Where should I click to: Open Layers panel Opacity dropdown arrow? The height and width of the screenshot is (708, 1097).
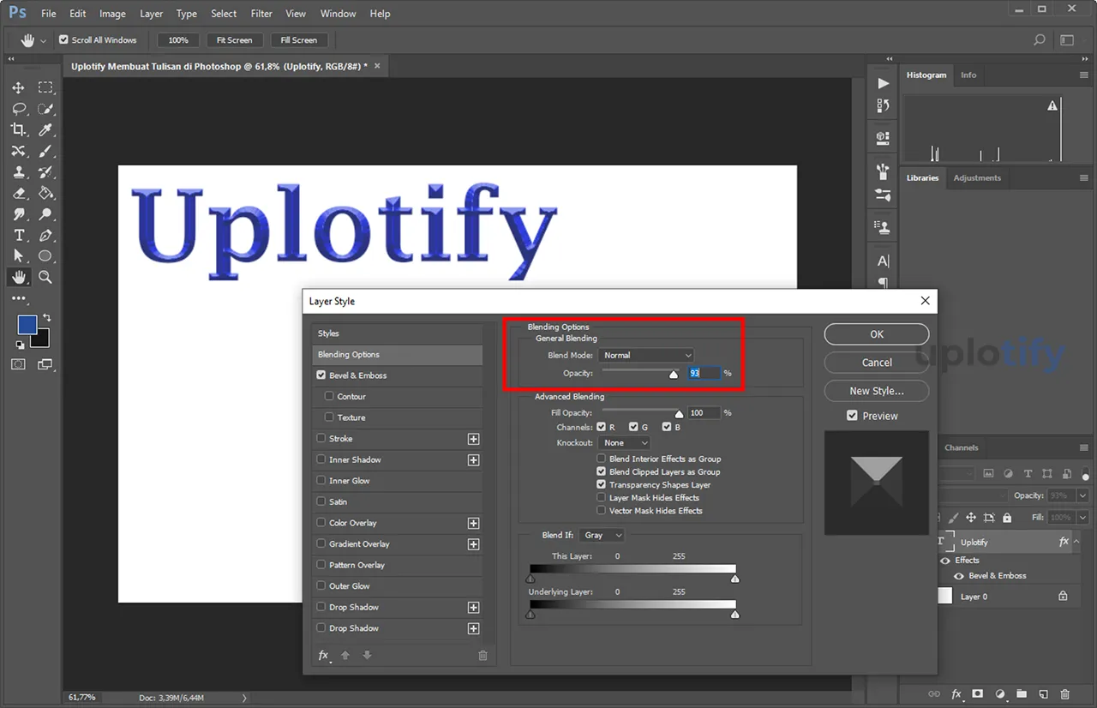(x=1082, y=495)
